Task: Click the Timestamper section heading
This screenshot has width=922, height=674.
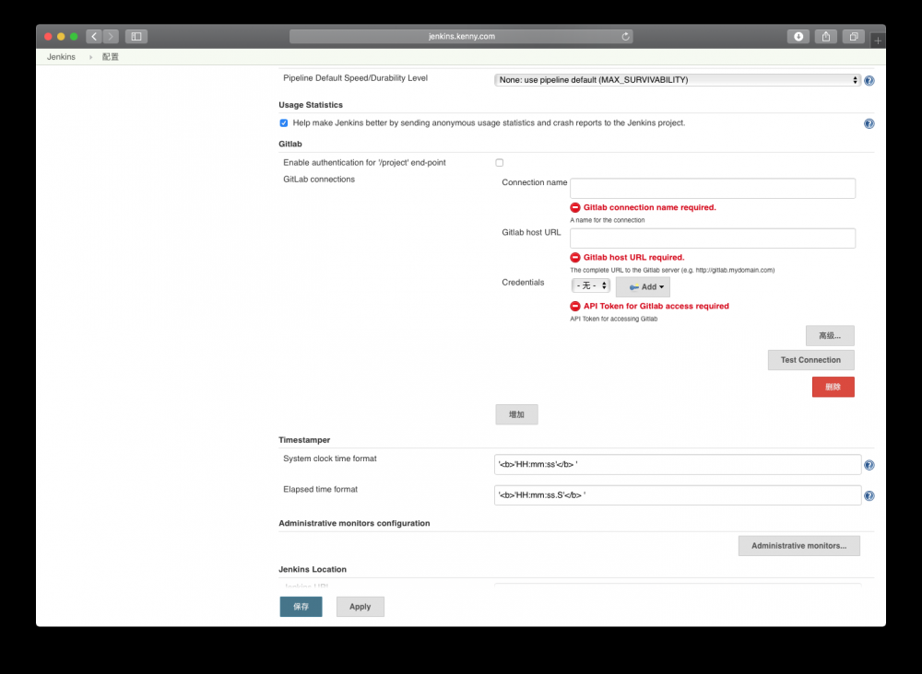Action: [304, 440]
